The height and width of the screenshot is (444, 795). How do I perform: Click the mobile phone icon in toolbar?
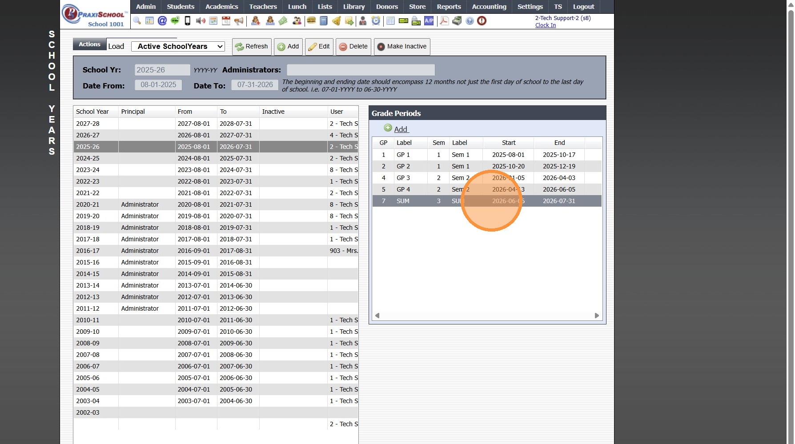[x=188, y=21]
